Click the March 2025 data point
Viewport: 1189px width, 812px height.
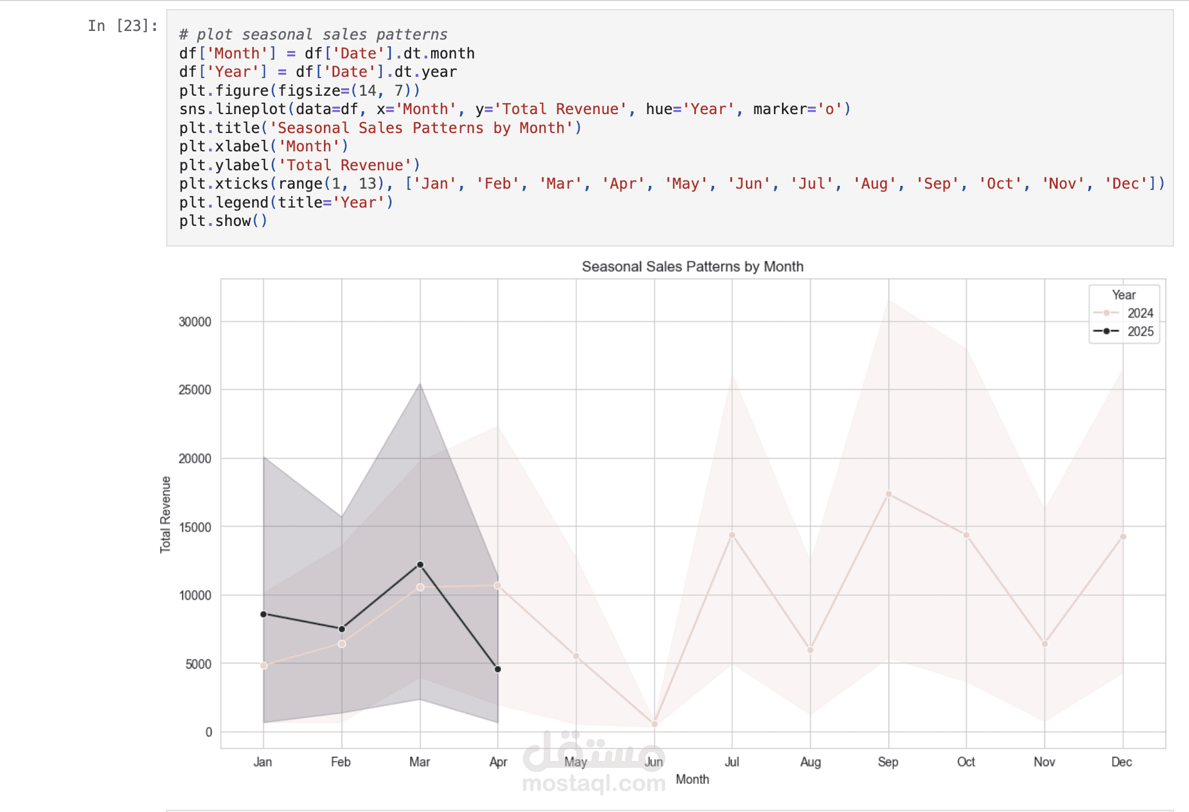click(420, 565)
